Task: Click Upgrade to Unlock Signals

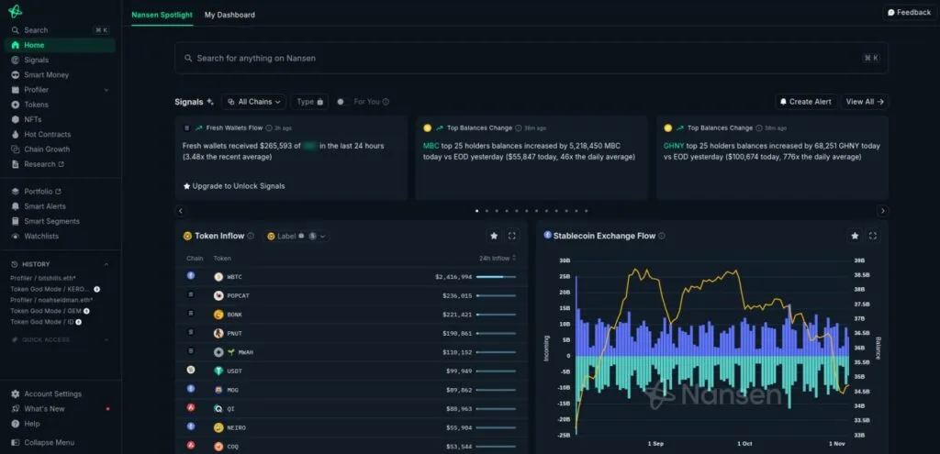Action: coord(234,186)
